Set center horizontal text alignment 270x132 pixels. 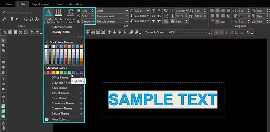click(x=218, y=11)
